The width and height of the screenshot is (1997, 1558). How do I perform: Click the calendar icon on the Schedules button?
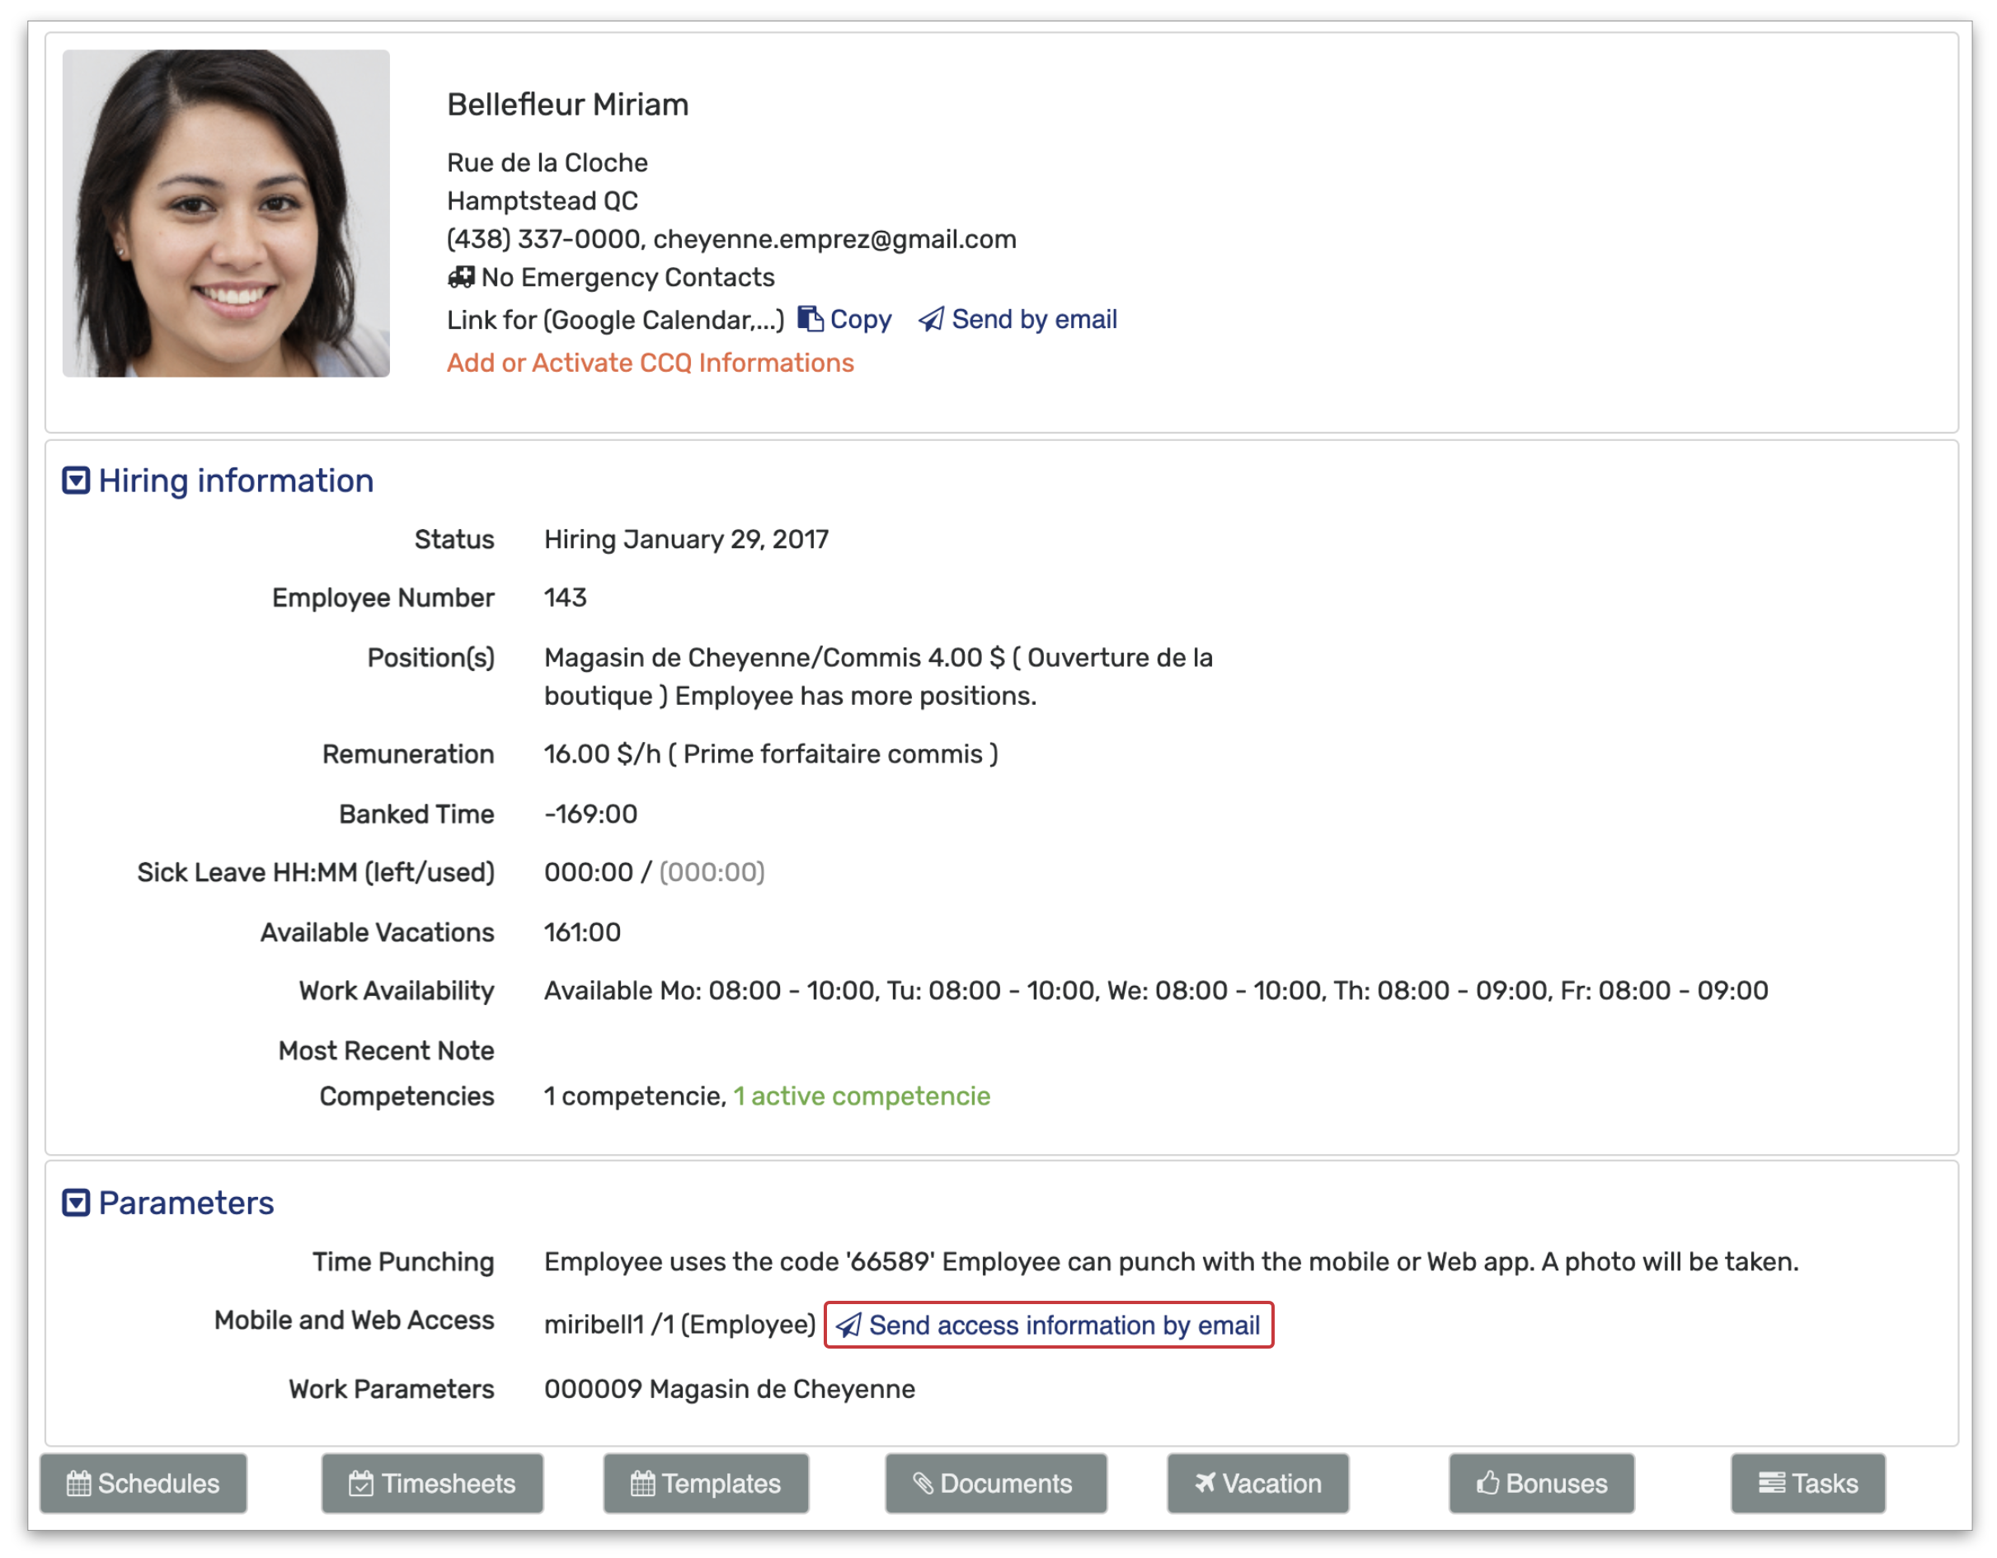pyautogui.click(x=78, y=1483)
